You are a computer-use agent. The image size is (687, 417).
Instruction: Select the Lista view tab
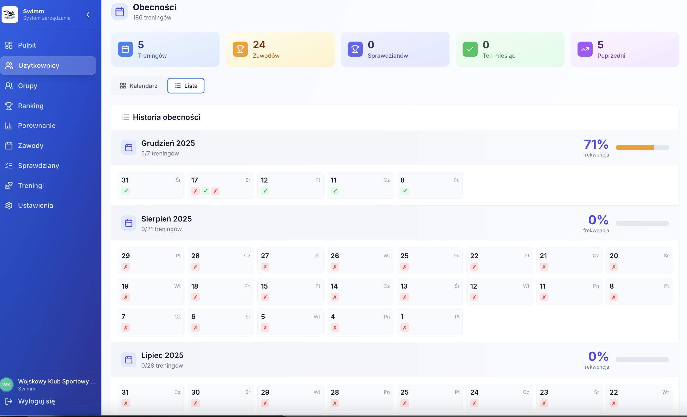point(186,86)
